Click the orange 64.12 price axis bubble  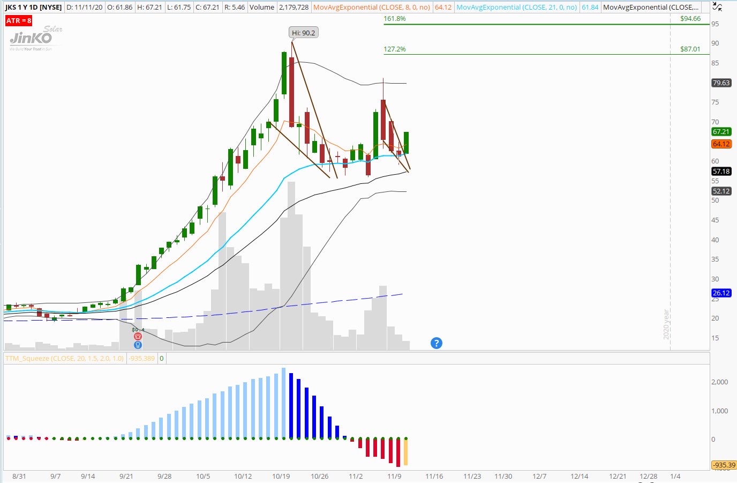coord(721,144)
